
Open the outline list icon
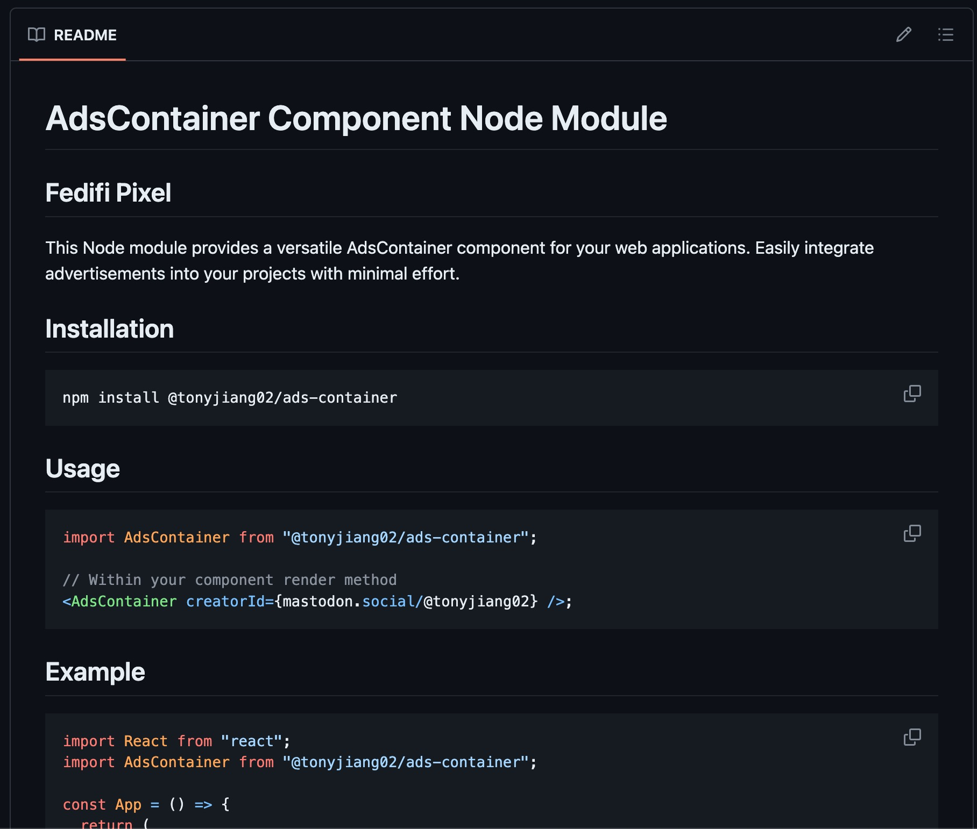pos(945,35)
